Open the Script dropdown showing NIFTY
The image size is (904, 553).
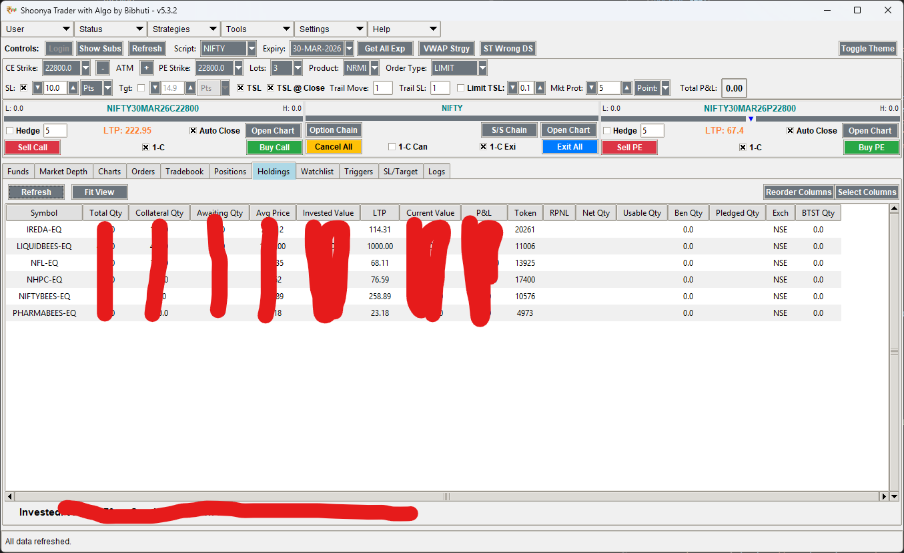251,48
